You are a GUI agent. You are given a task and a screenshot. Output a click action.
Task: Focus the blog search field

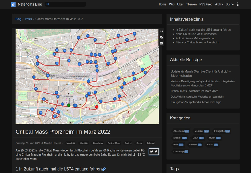[x=66, y=4]
